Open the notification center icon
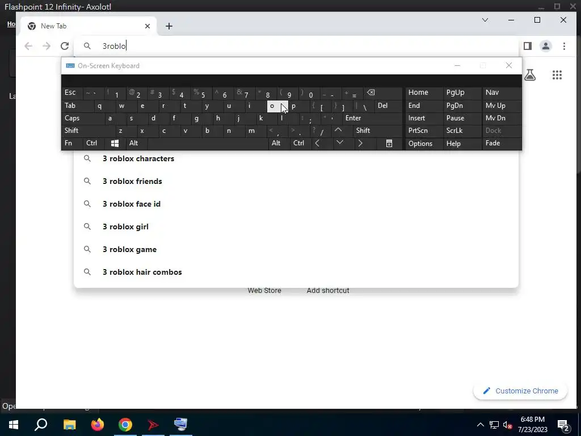The image size is (581, 436). (563, 425)
